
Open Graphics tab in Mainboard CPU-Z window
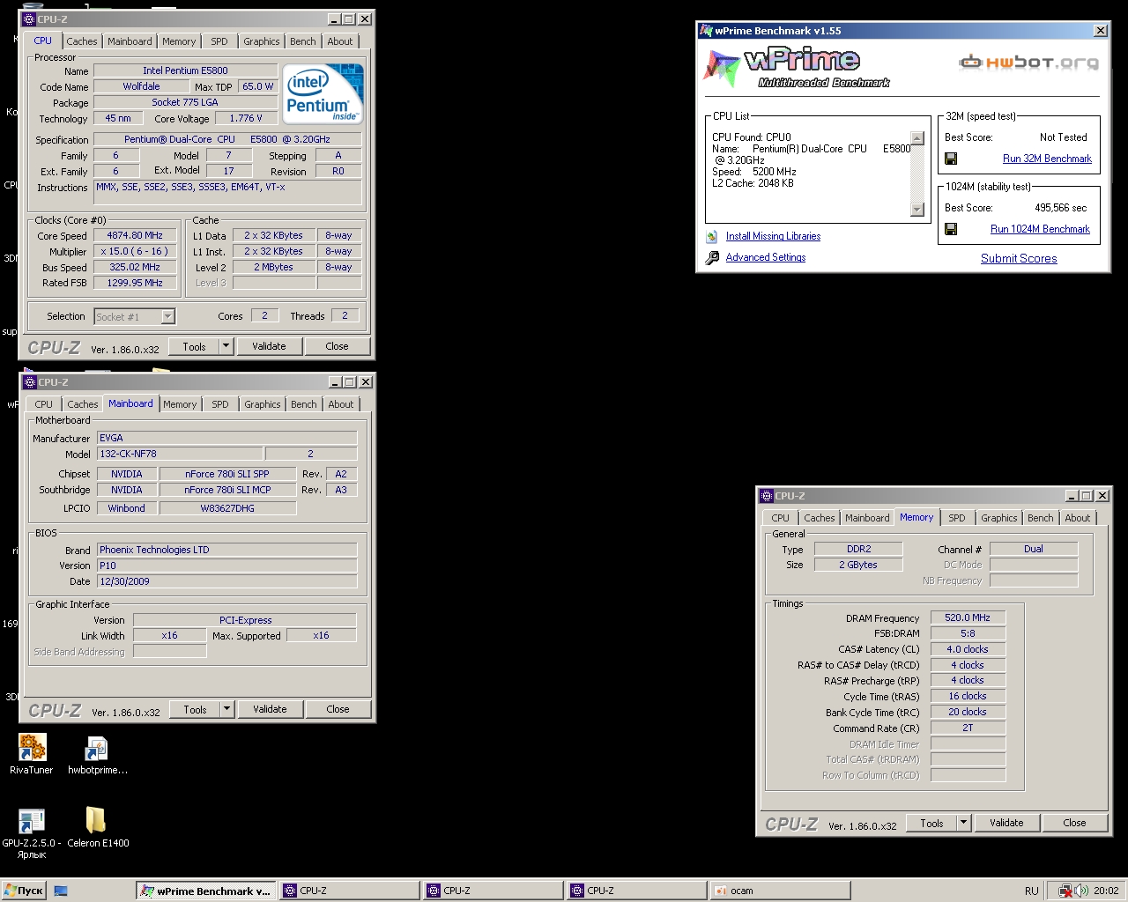coord(263,404)
